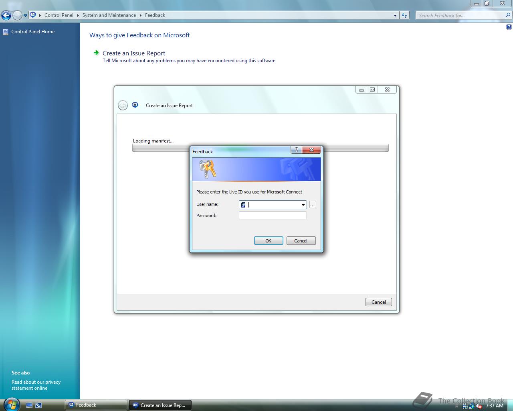Click the Feedback icon in address bar
Screen dimensions: 513x411
click(33, 15)
